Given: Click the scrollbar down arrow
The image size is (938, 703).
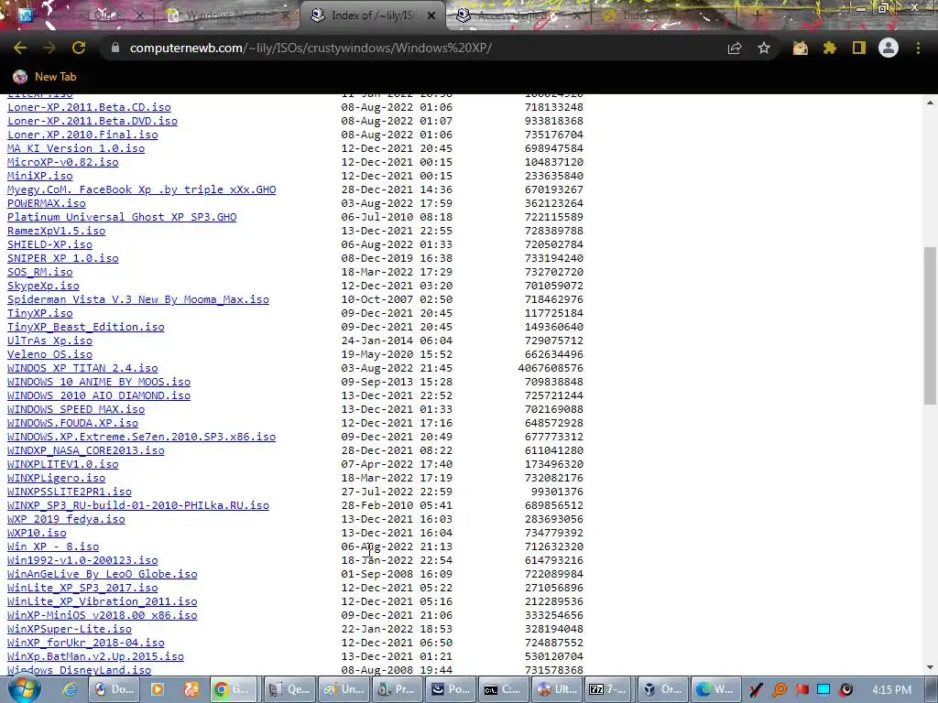Looking at the screenshot, I should coord(930,667).
